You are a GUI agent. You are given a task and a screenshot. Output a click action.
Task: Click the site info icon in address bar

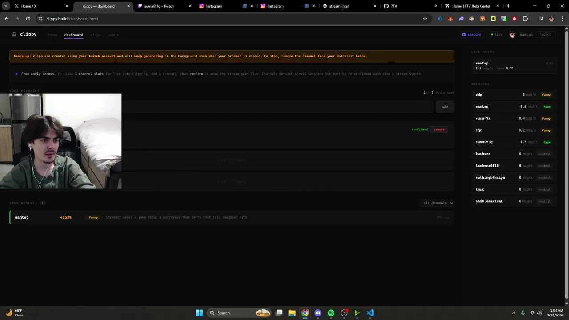point(40,19)
